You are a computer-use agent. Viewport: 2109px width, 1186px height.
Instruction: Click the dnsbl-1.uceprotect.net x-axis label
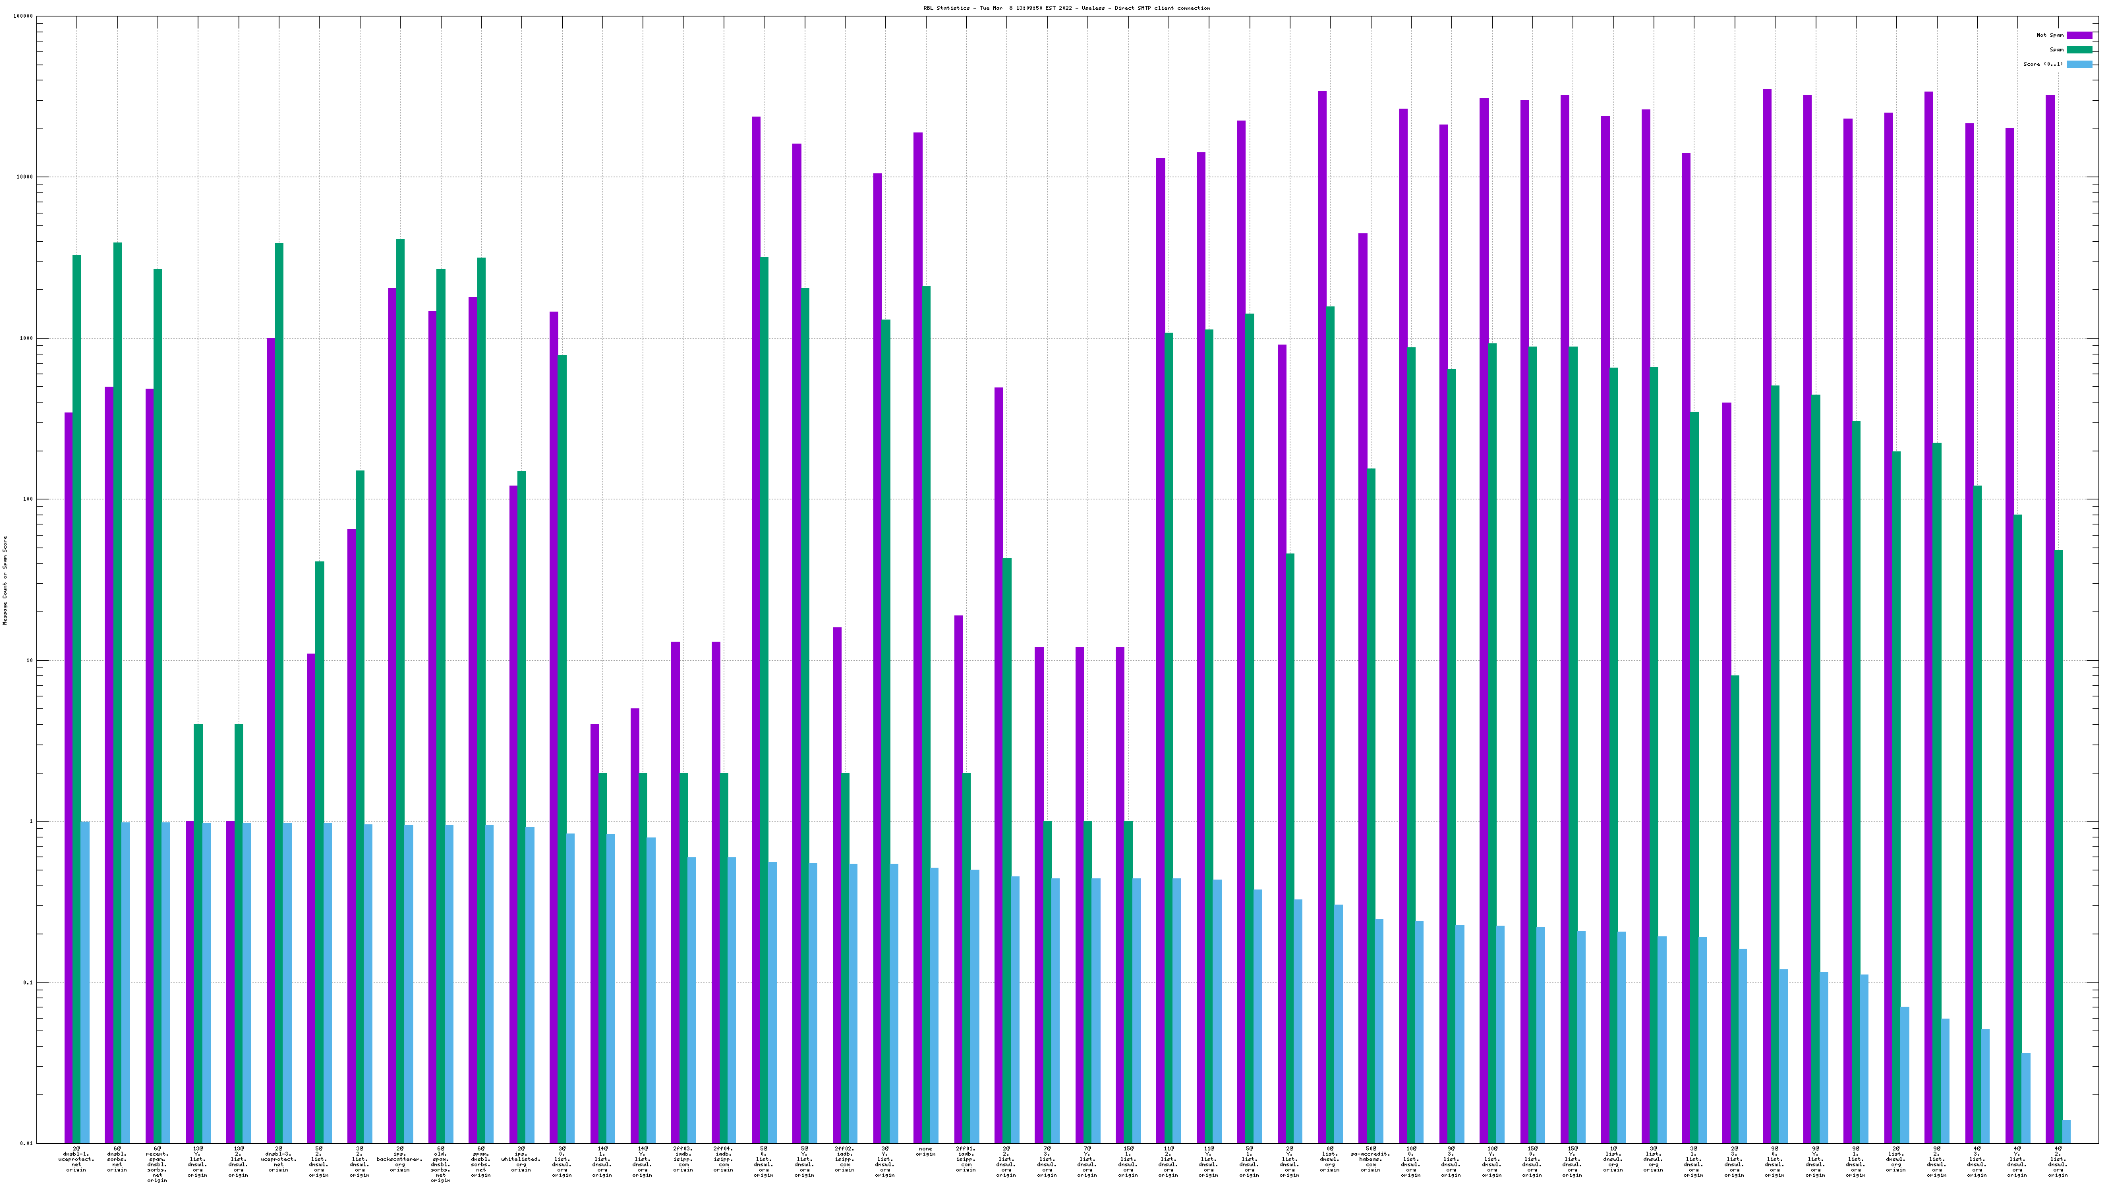[x=76, y=1159]
